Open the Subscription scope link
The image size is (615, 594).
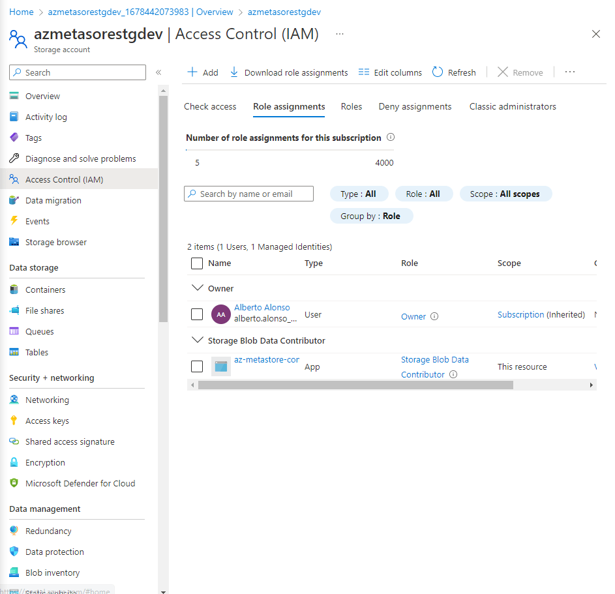(x=520, y=314)
